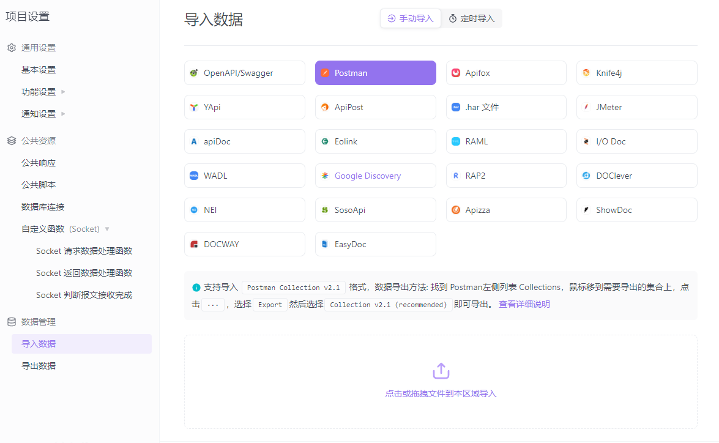Click the 公共资源 layers section header
Screen dimensions: 719x443
click(31, 141)
